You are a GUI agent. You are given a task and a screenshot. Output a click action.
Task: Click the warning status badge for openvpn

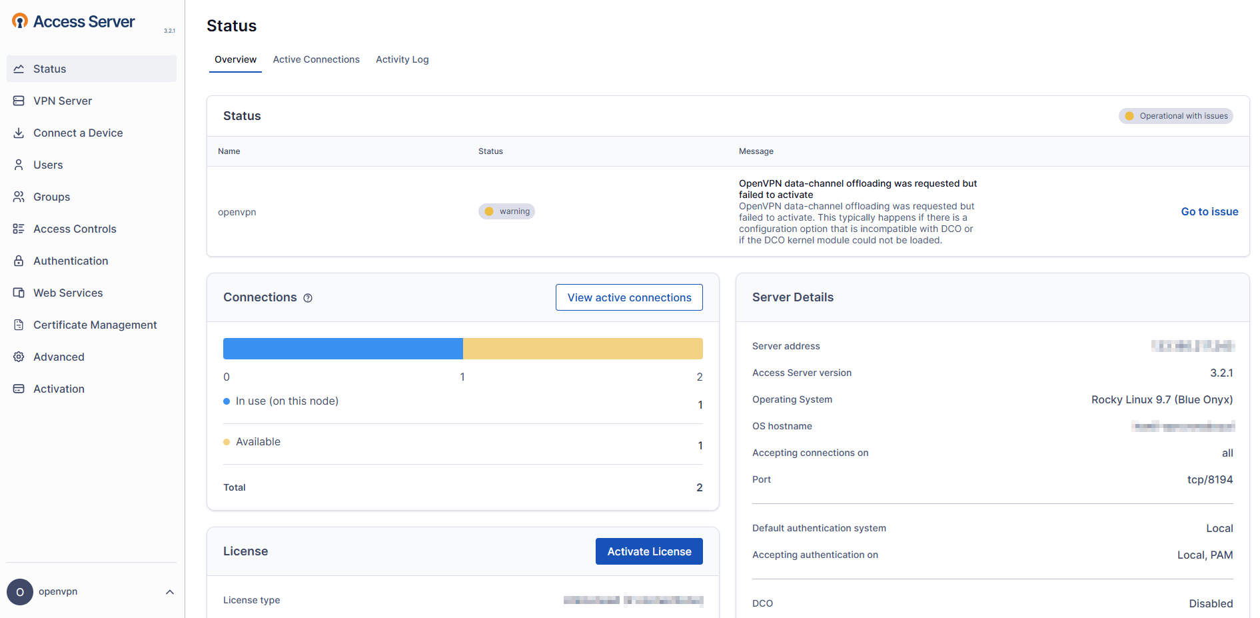pyautogui.click(x=506, y=211)
